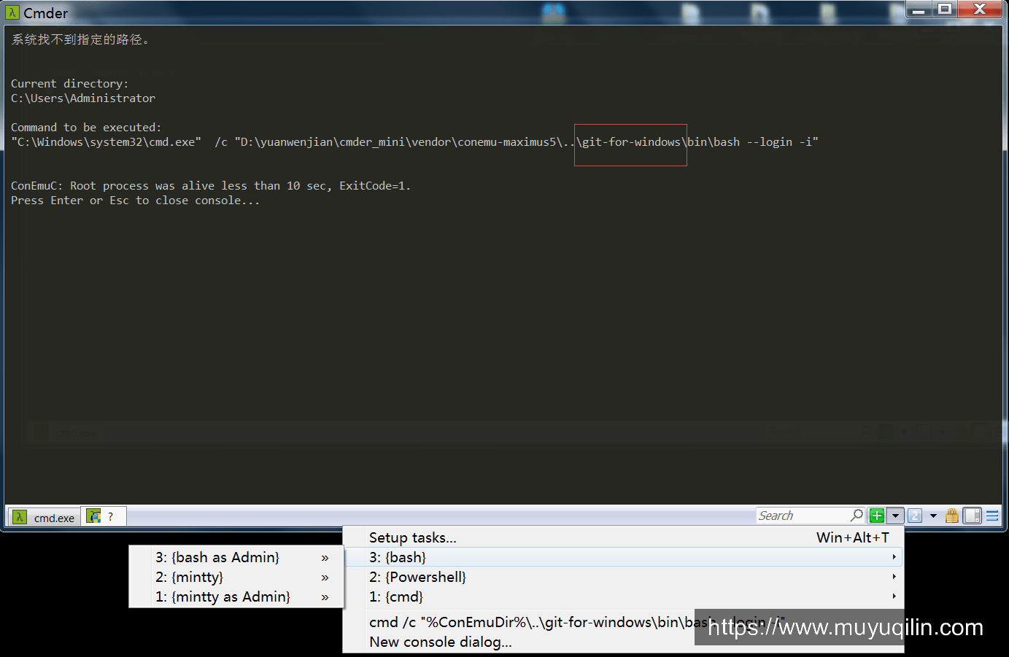Click the active console number 2 icon

point(915,516)
